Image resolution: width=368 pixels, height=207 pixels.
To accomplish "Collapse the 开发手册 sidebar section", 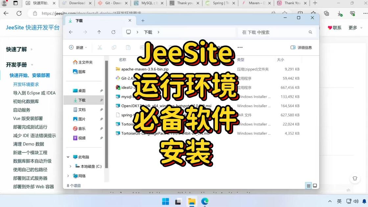I will click(x=19, y=64).
